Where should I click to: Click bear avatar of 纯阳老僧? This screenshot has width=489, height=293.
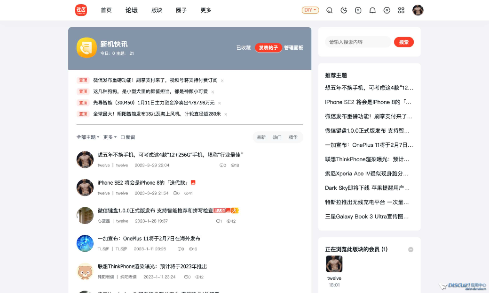[85, 271]
